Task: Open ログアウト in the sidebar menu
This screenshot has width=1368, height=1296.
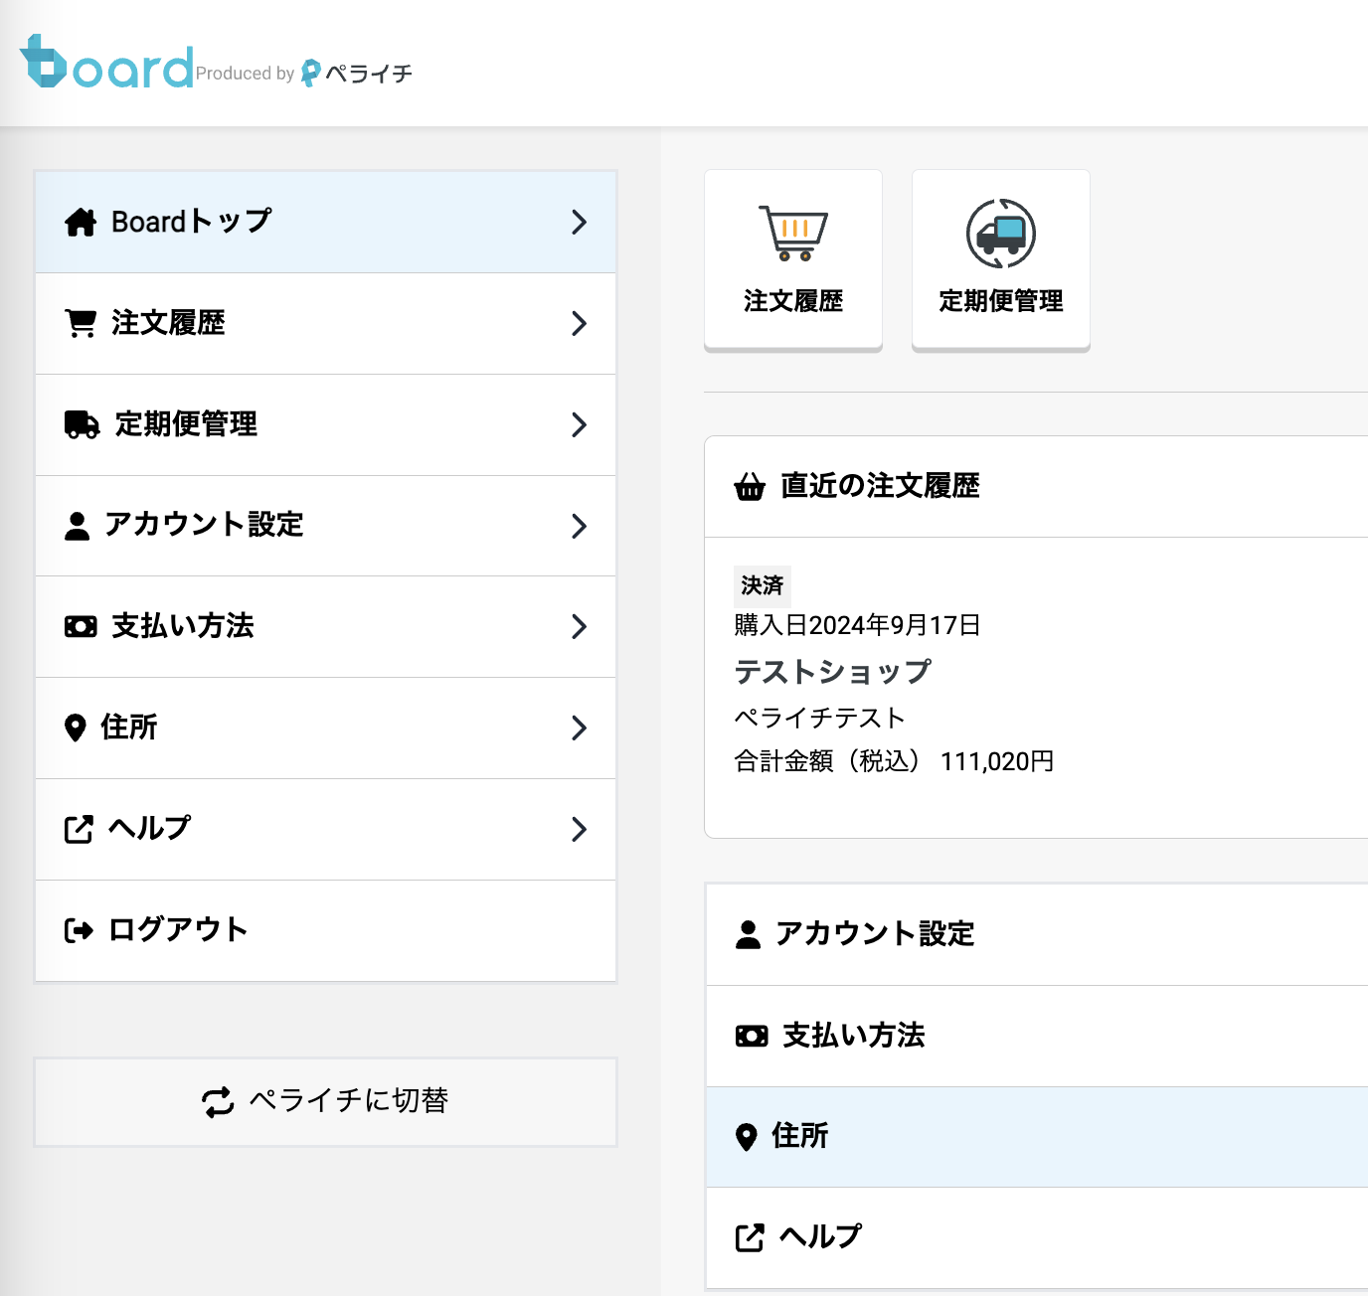Action: click(x=178, y=930)
